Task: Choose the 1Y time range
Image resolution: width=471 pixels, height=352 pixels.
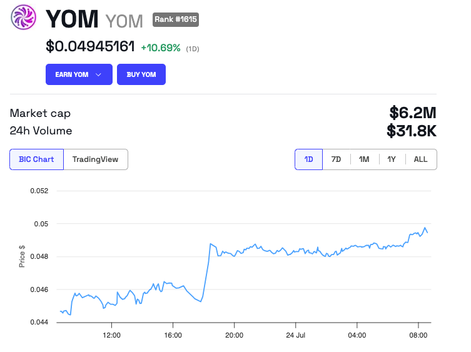Action: point(392,159)
